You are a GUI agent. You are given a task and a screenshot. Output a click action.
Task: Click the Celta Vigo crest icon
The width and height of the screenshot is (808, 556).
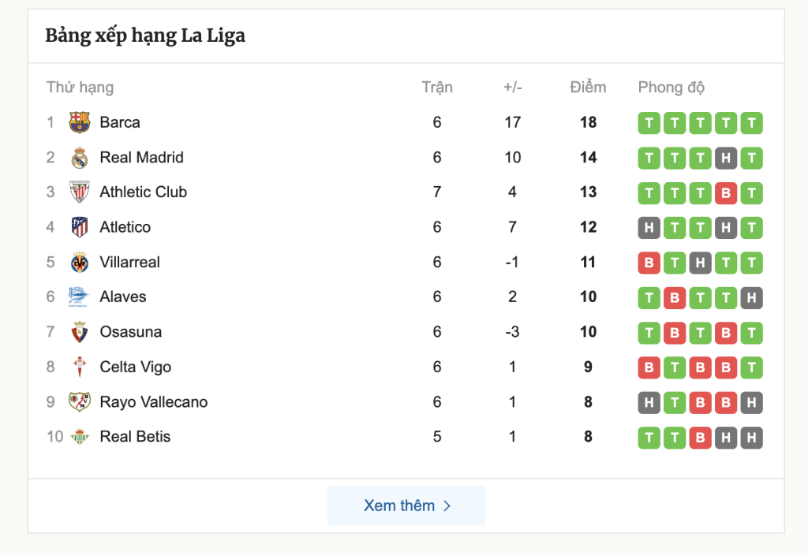(x=80, y=367)
